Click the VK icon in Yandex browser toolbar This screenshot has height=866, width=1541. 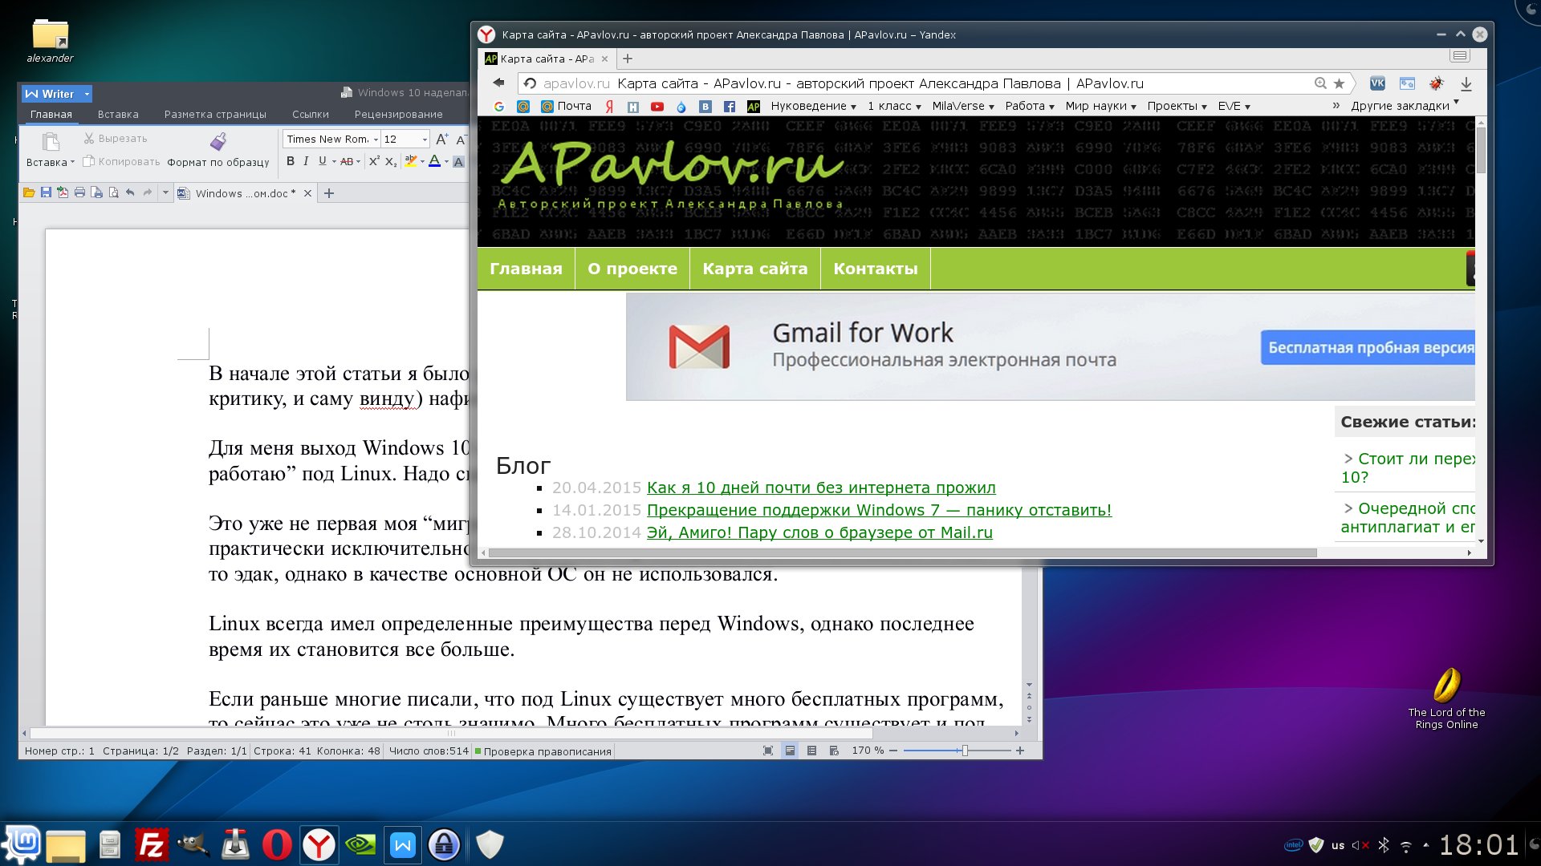point(1377,83)
